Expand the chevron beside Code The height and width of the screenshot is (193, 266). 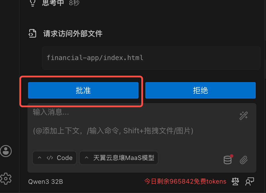40,158
